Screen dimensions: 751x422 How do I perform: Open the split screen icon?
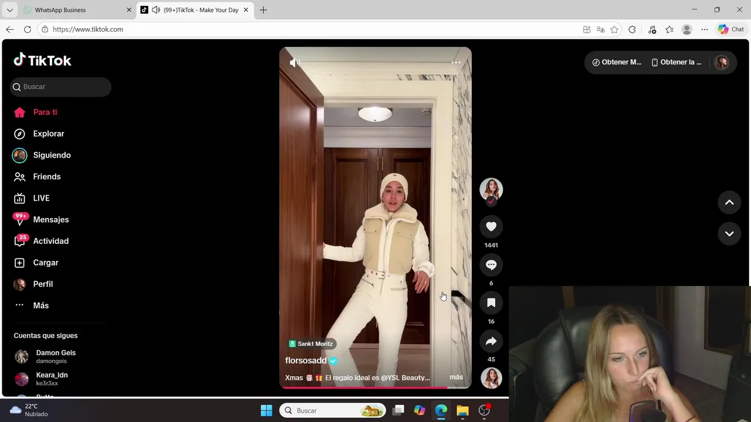point(587,29)
